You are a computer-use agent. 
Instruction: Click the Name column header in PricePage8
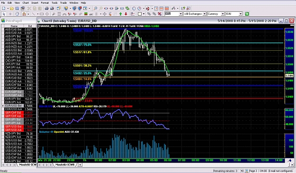(14, 26)
